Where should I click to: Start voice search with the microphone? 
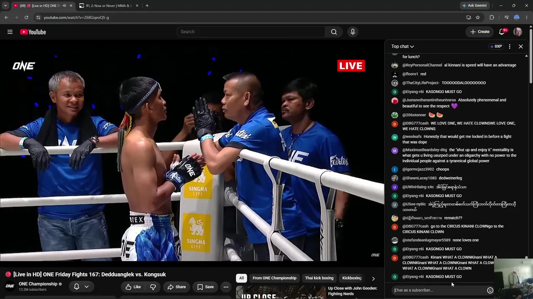[x=353, y=32]
